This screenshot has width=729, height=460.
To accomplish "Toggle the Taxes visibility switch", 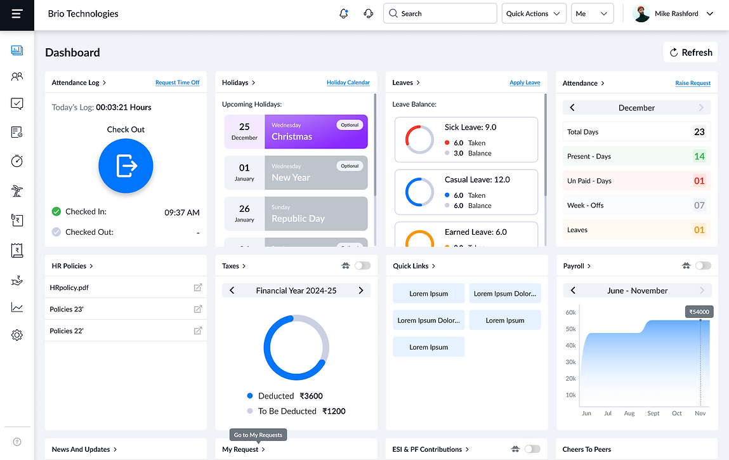I will pos(363,266).
